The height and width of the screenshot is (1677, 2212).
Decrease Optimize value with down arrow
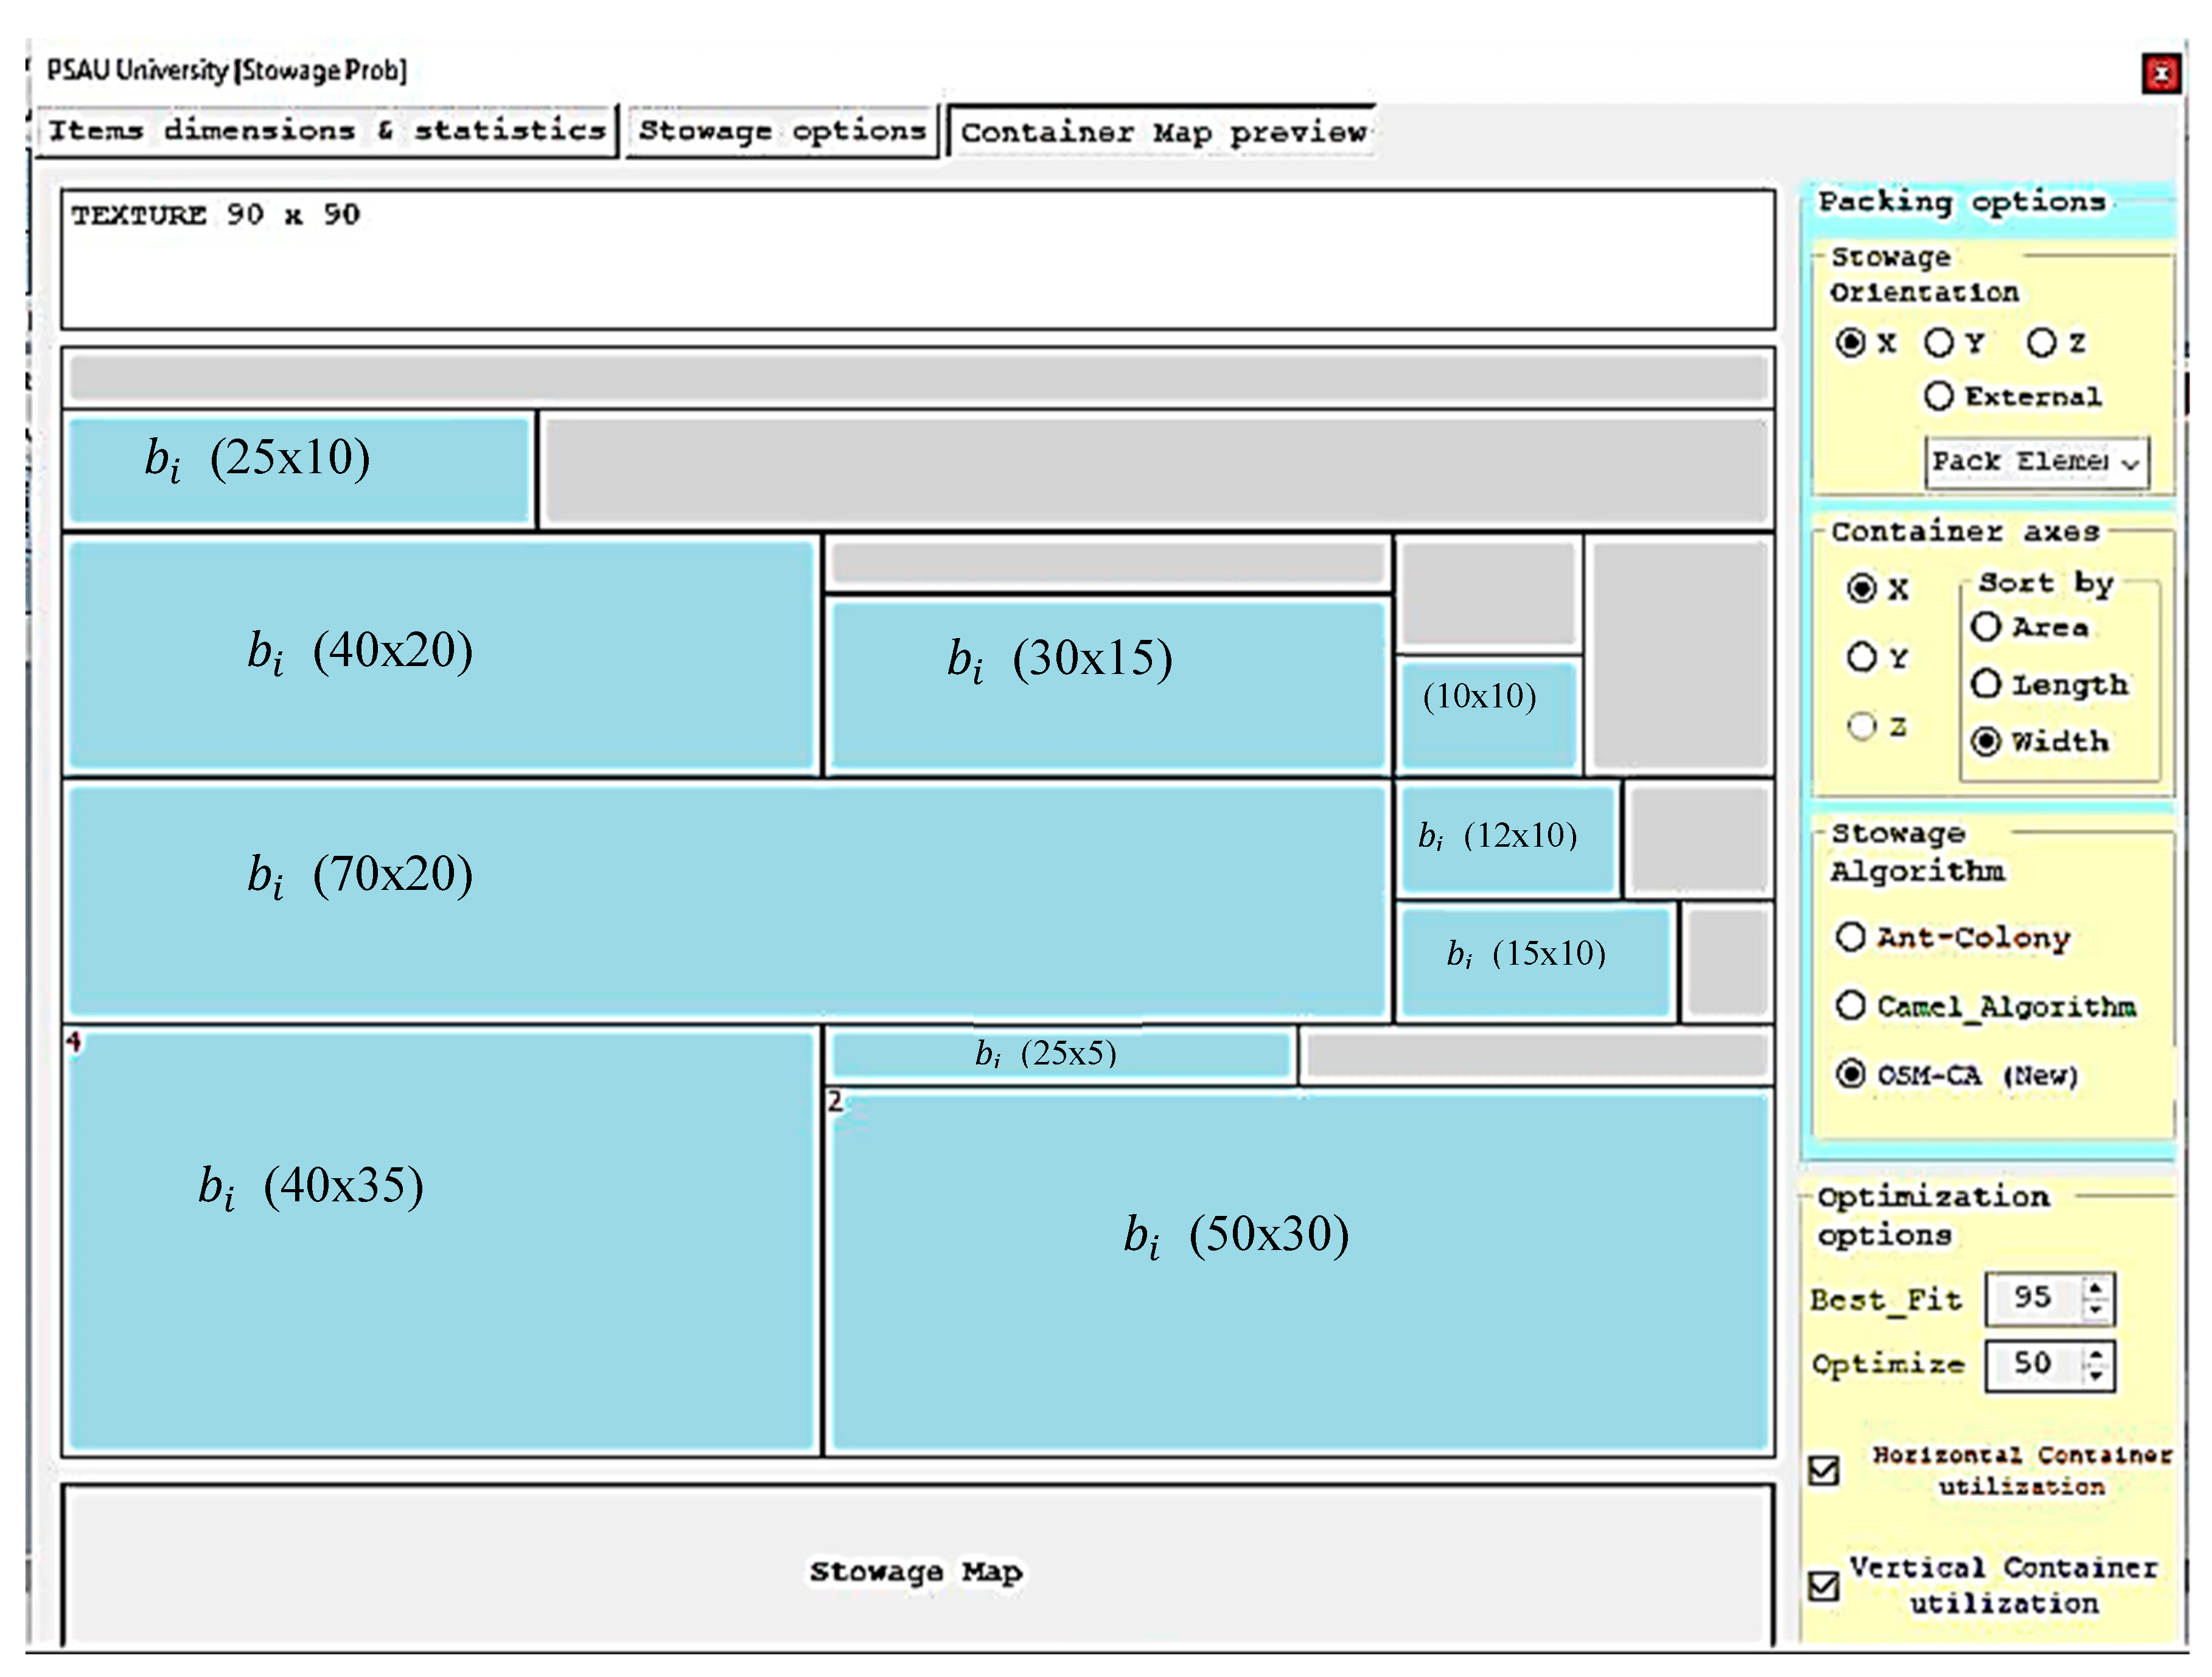click(2096, 1376)
